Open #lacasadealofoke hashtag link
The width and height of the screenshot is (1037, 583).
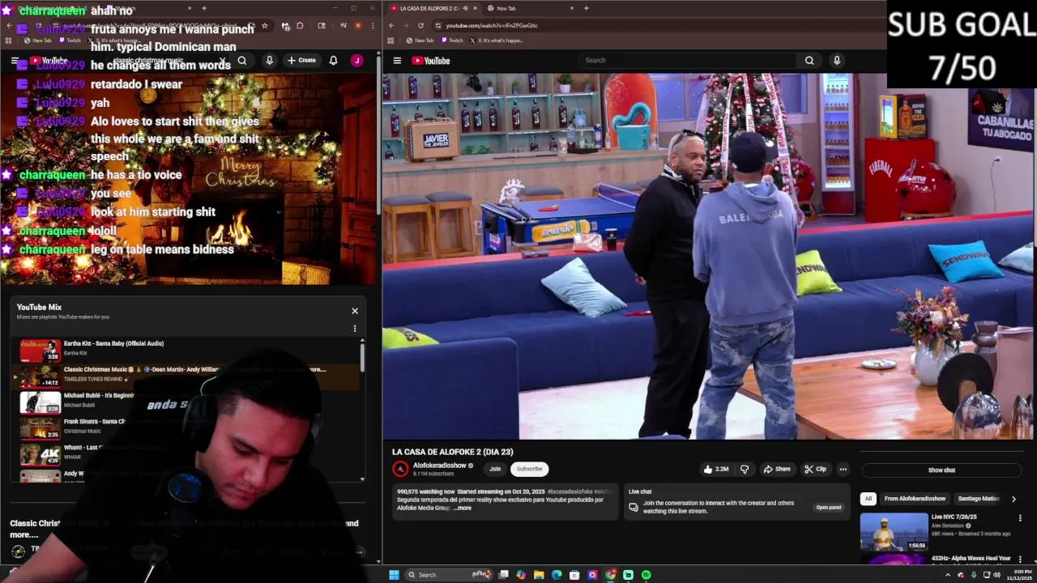(570, 492)
